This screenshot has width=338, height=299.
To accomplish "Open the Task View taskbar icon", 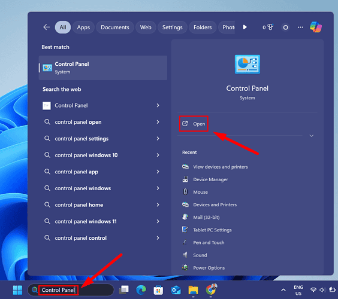I will (x=124, y=290).
